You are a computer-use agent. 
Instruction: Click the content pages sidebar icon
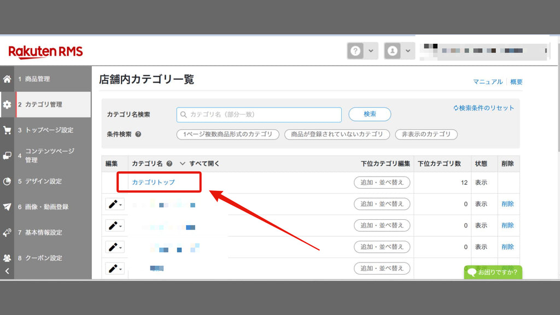[x=7, y=156]
